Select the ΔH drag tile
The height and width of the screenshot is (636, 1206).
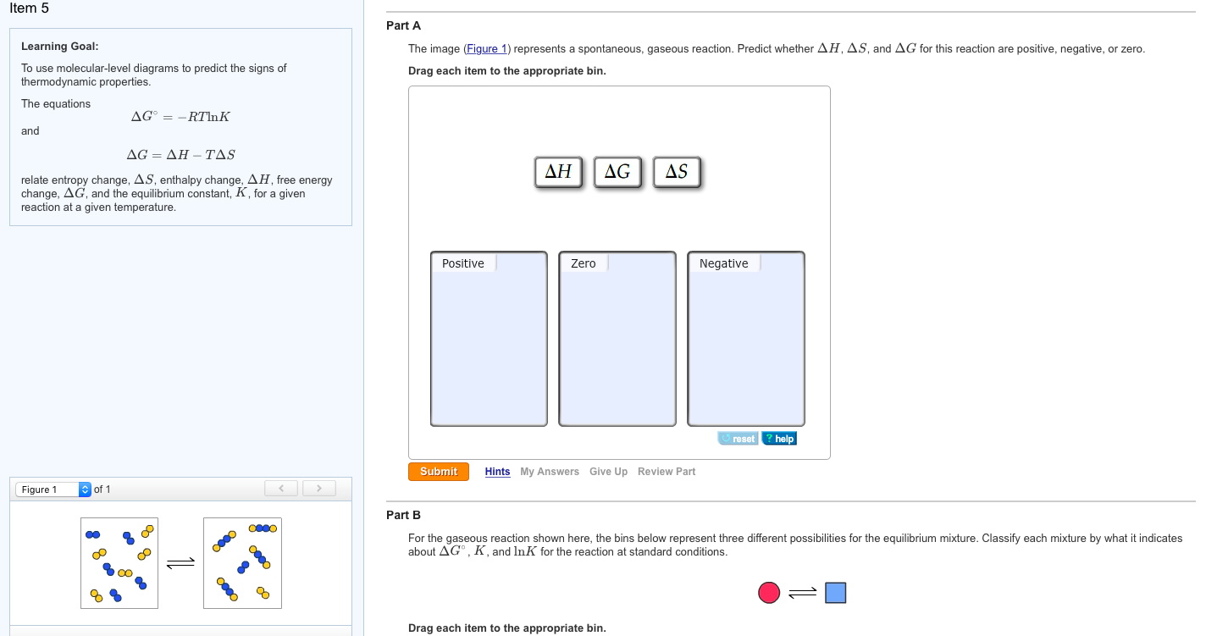point(557,171)
